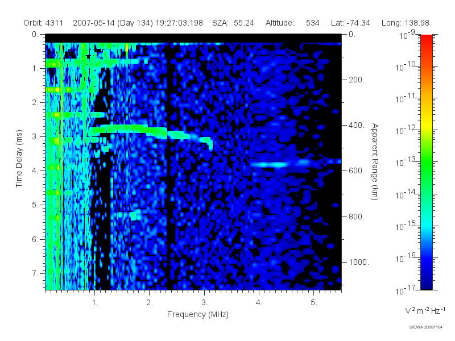
Task: Click the timestamp '19:27:03.198'
Action: coord(179,23)
